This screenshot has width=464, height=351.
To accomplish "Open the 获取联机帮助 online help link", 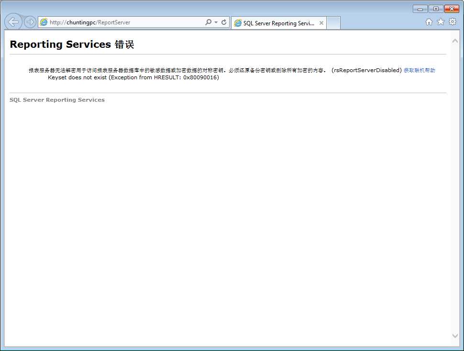I will point(420,70).
